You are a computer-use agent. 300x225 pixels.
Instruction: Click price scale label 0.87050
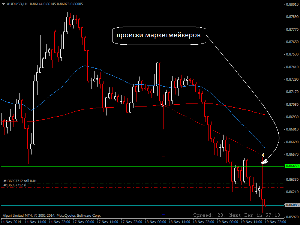[x=292, y=105]
